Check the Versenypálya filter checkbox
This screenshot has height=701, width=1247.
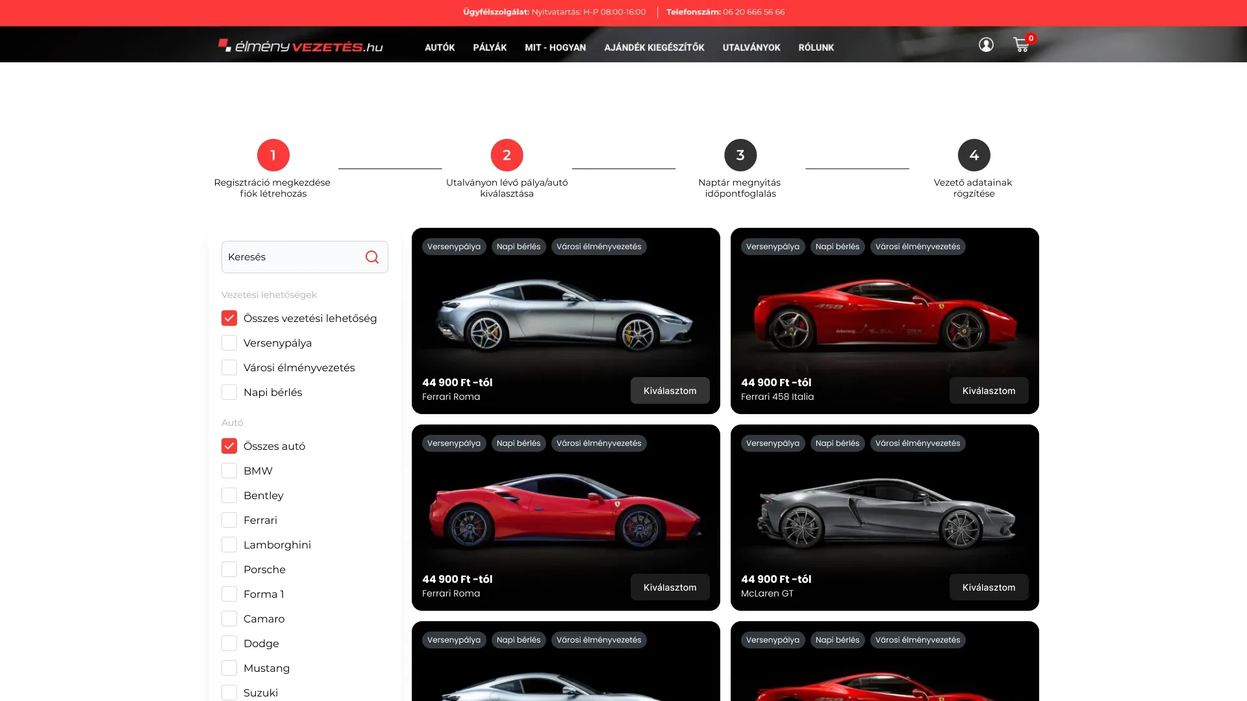tap(229, 343)
